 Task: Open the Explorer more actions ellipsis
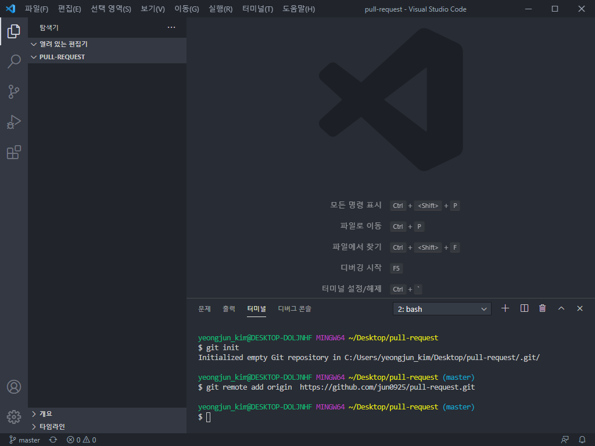pyautogui.click(x=171, y=27)
